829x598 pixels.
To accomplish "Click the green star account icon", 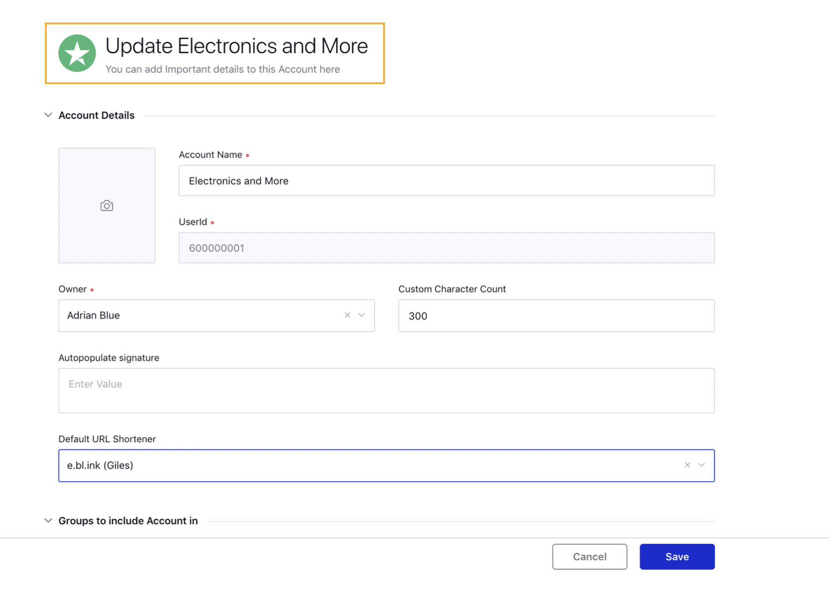I will pyautogui.click(x=77, y=53).
